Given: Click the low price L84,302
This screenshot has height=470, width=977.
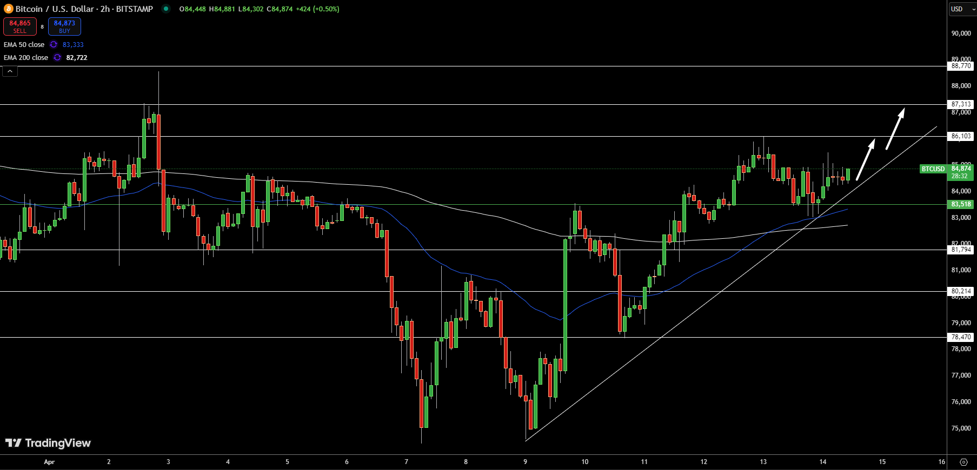Looking at the screenshot, I should (251, 9).
